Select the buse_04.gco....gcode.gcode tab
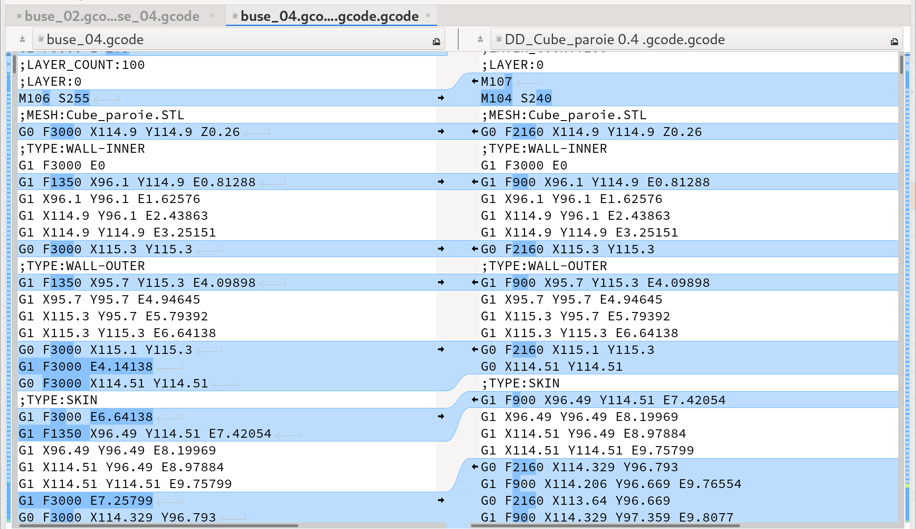The image size is (916, 529). [329, 16]
